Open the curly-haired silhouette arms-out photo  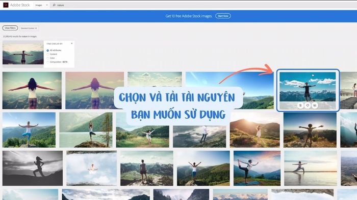pyautogui.click(x=310, y=130)
